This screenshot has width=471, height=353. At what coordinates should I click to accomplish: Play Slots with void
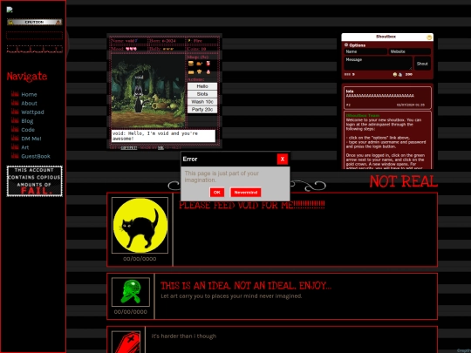[x=202, y=94]
